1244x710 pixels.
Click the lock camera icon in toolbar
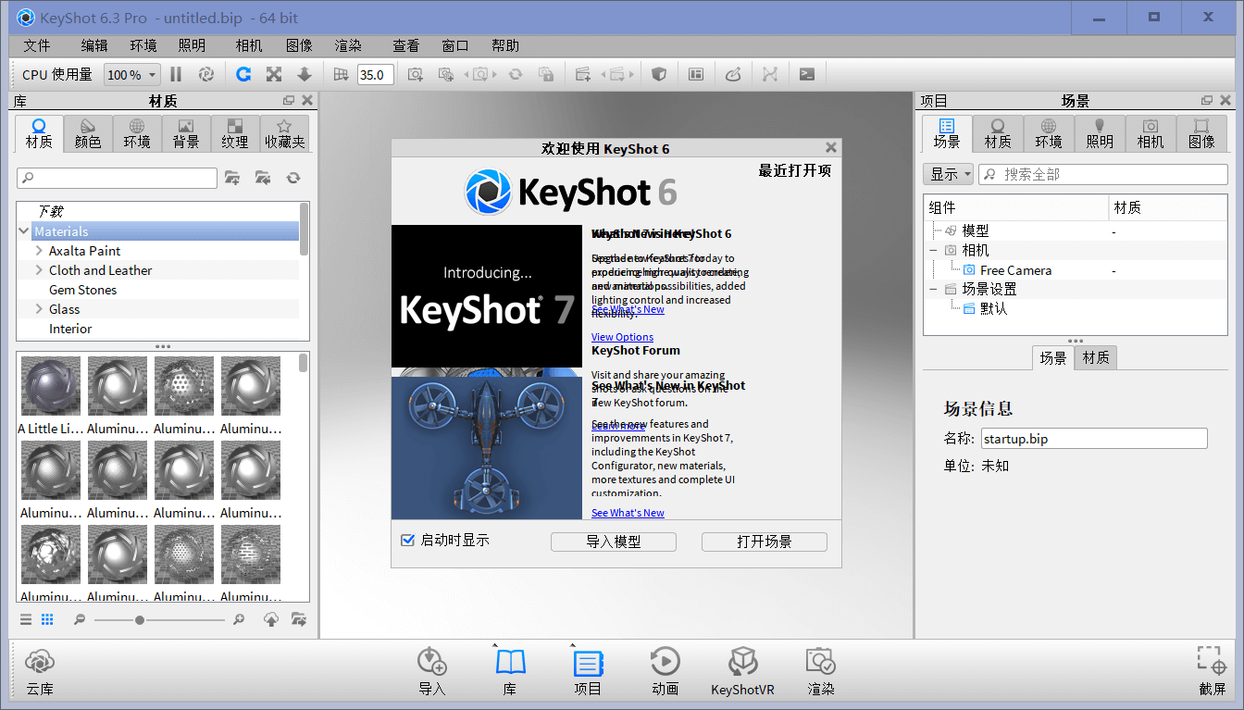(546, 75)
